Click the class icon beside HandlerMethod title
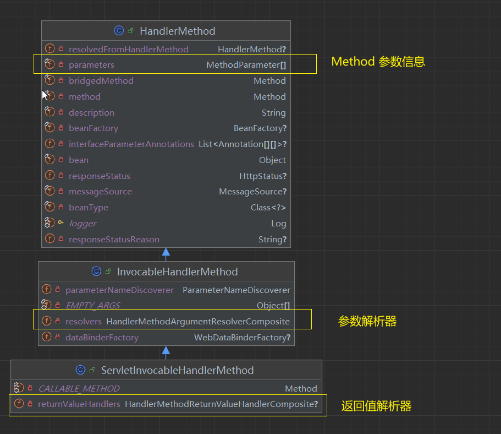 [119, 31]
